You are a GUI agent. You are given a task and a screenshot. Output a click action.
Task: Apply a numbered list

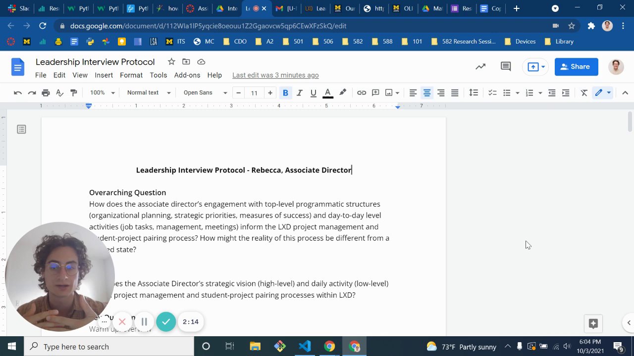(x=529, y=92)
